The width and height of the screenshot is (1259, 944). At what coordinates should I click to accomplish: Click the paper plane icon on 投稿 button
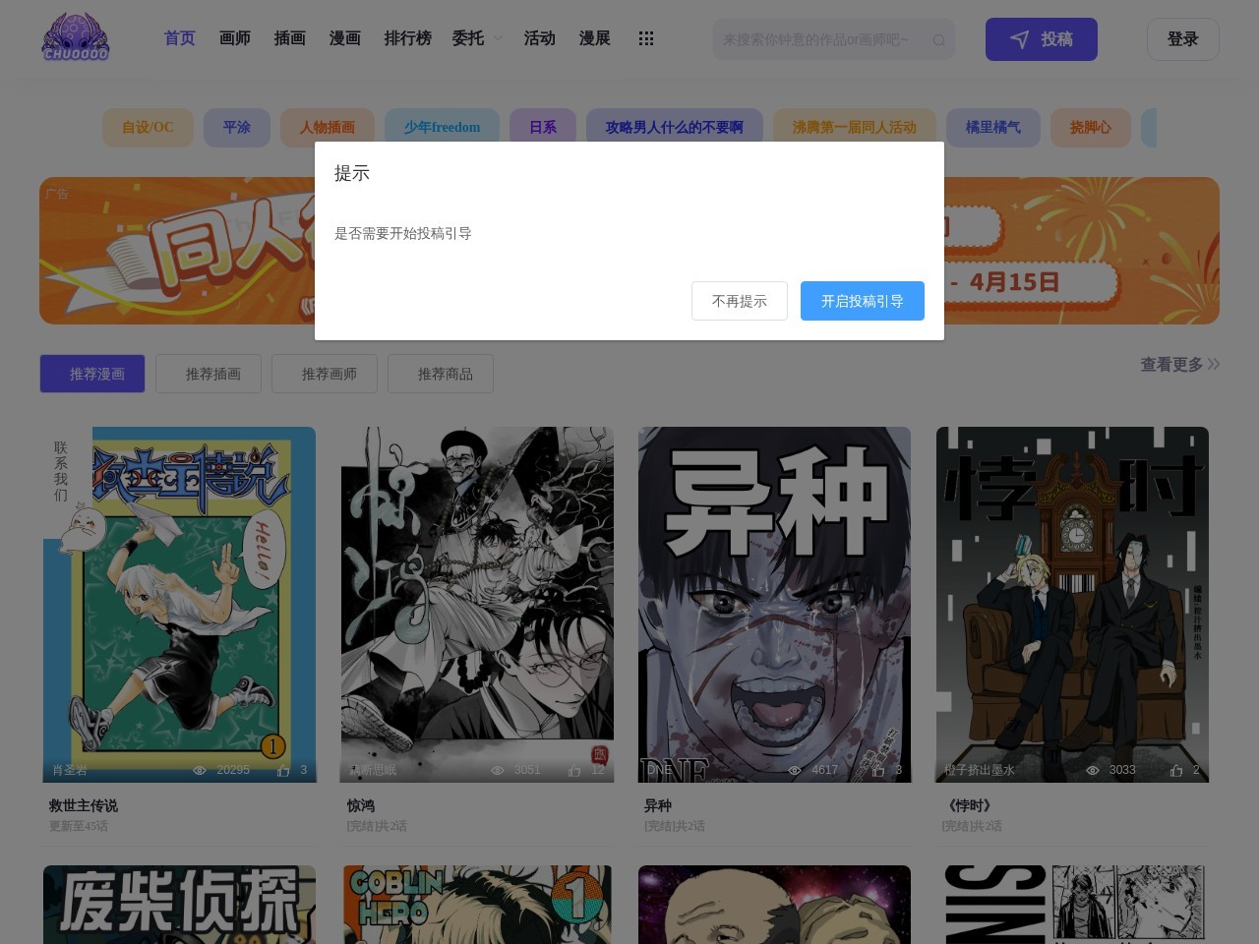1018,39
